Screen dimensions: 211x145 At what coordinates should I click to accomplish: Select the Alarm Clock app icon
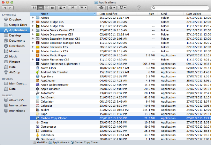[38, 68]
